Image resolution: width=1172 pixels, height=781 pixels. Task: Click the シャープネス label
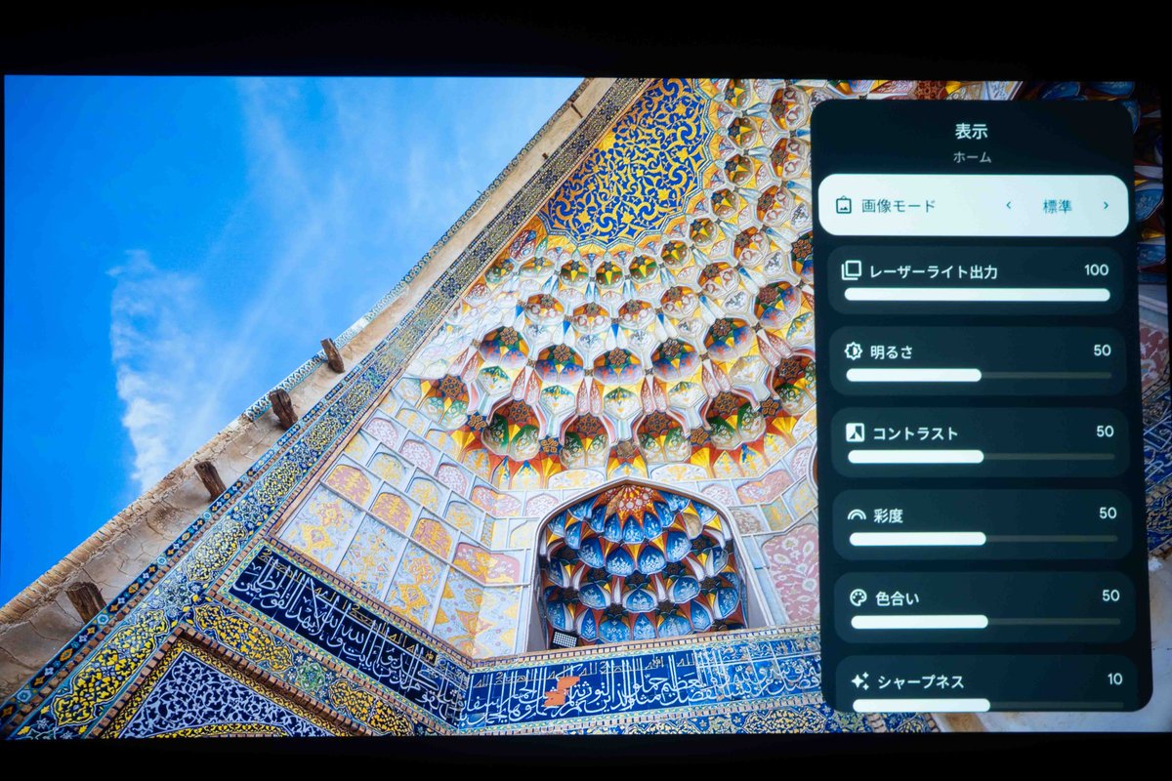point(922,681)
